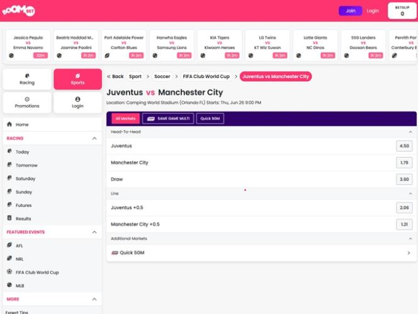Click the BoomBet logo
The height and width of the screenshot is (314, 418).
click(x=21, y=11)
